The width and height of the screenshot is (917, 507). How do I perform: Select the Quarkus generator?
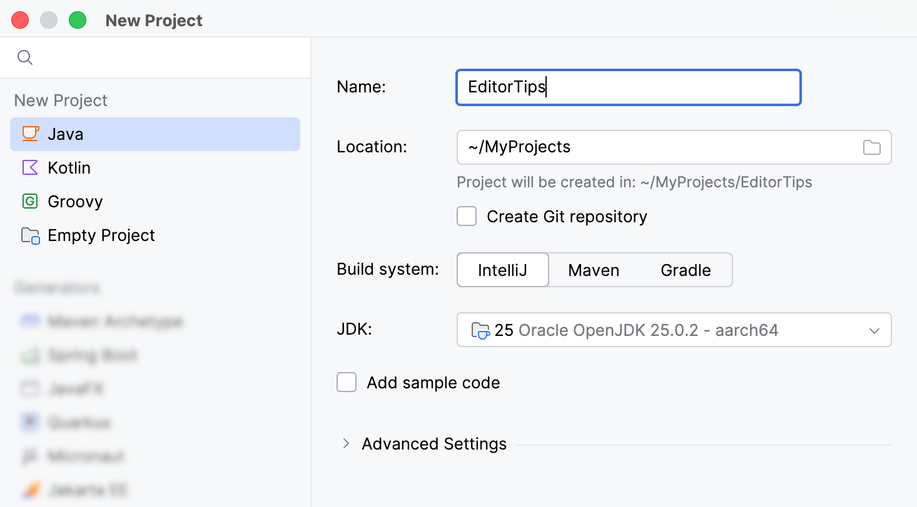coord(155,423)
